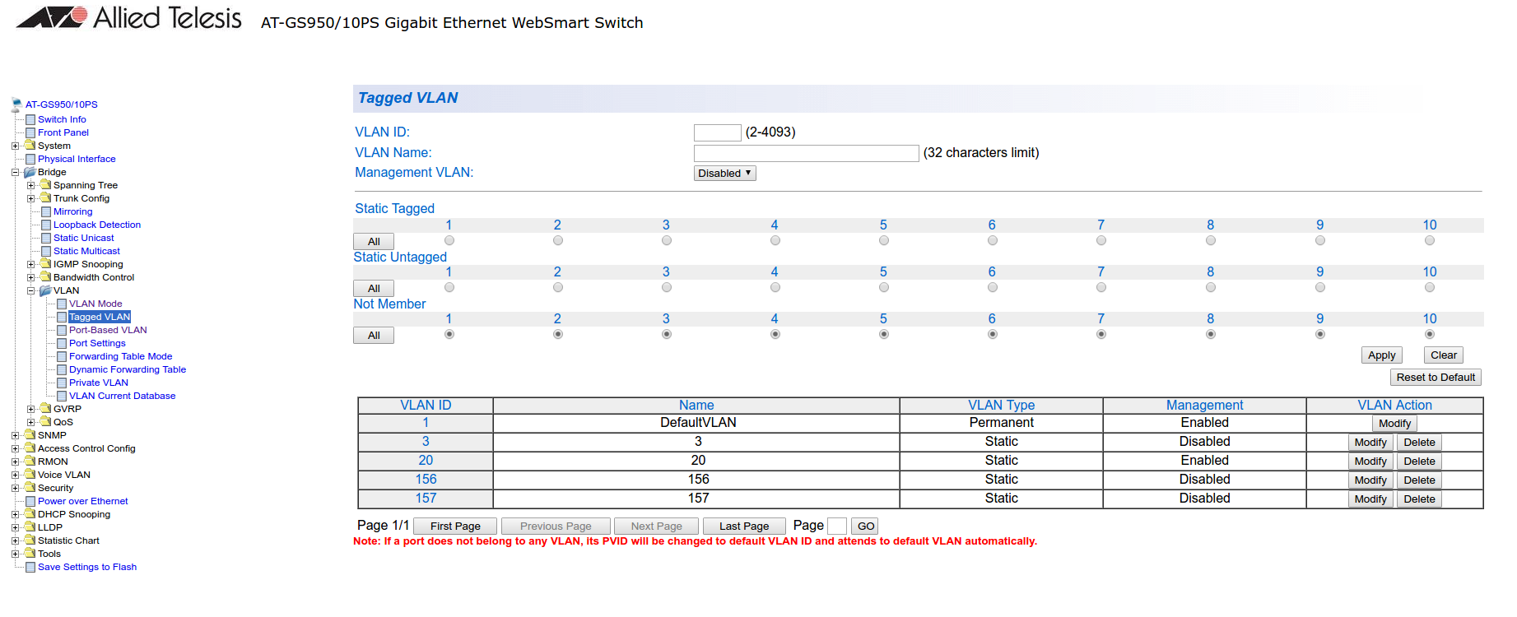Delete the VLAN 156 entry
The image size is (1517, 617).
1419,480
